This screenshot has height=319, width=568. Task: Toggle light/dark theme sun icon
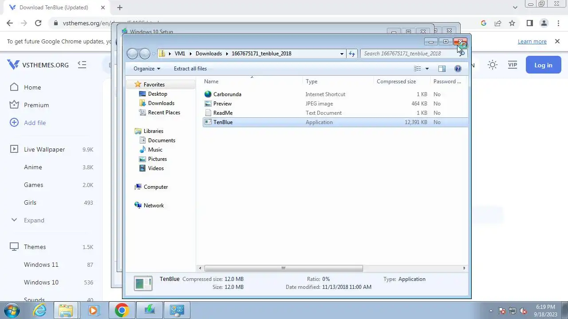493,65
